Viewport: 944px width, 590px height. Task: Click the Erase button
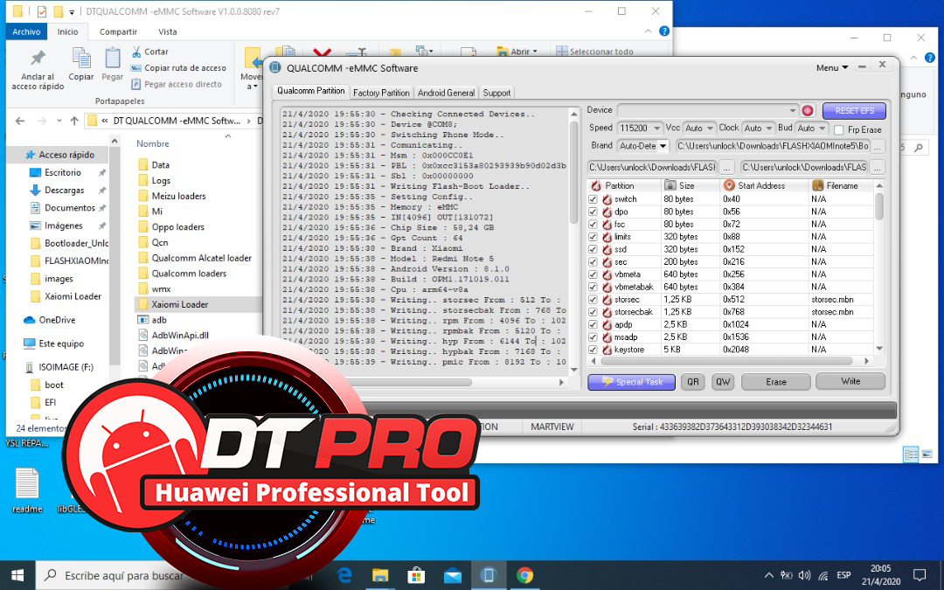click(775, 382)
